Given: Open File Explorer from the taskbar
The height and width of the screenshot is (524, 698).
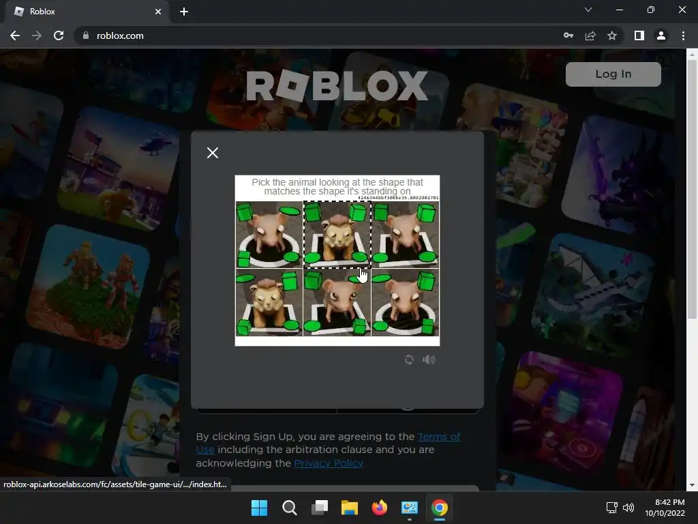Looking at the screenshot, I should pyautogui.click(x=350, y=508).
